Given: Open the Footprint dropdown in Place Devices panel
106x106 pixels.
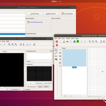Looking at the screenshot, I should coord(42,64).
